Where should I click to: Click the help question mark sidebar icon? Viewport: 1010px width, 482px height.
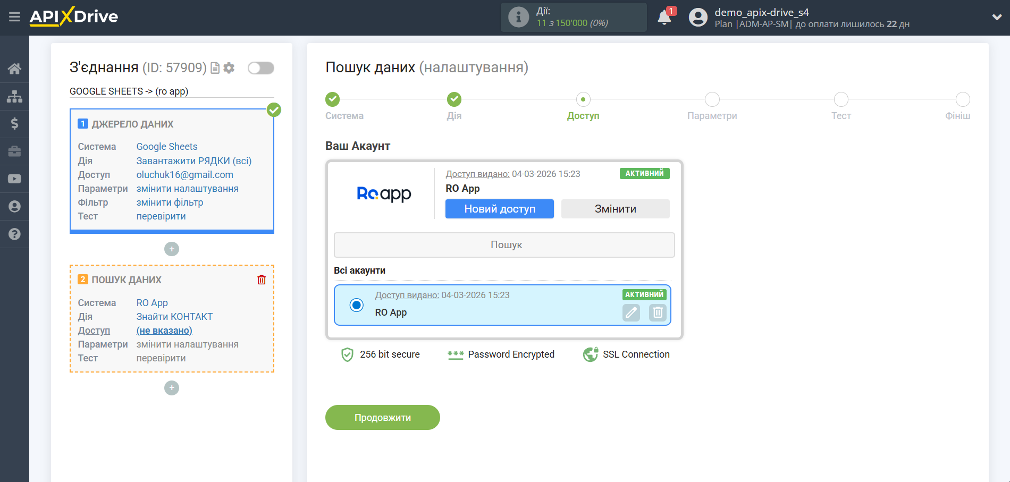click(x=14, y=234)
